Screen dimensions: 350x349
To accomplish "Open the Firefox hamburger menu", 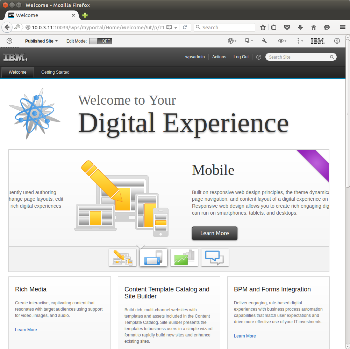I will pos(343,27).
